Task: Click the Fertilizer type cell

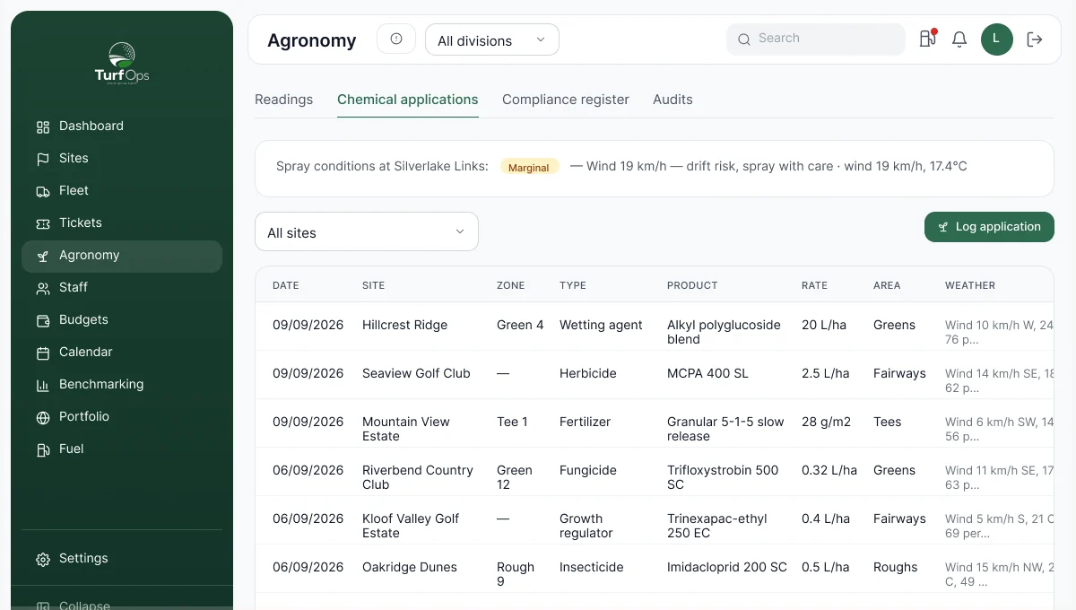Action: tap(586, 423)
